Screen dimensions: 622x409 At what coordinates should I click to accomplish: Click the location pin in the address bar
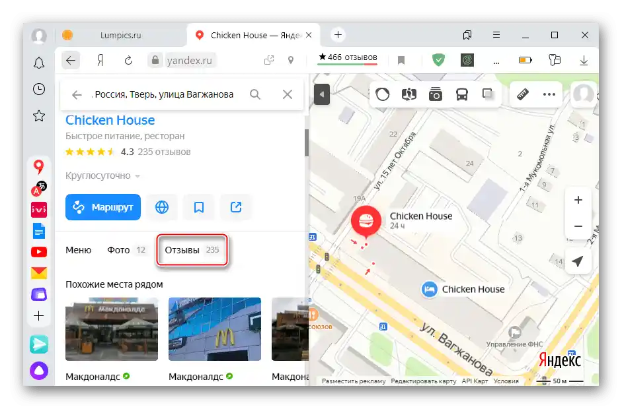tap(291, 60)
